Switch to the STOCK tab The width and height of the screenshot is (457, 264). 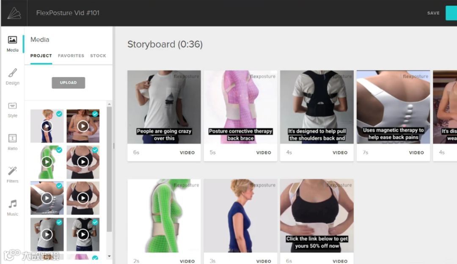[98, 56]
